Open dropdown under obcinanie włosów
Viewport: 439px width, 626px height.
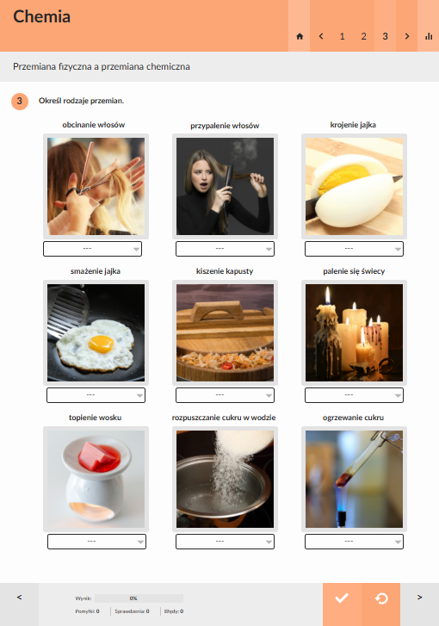coord(93,249)
